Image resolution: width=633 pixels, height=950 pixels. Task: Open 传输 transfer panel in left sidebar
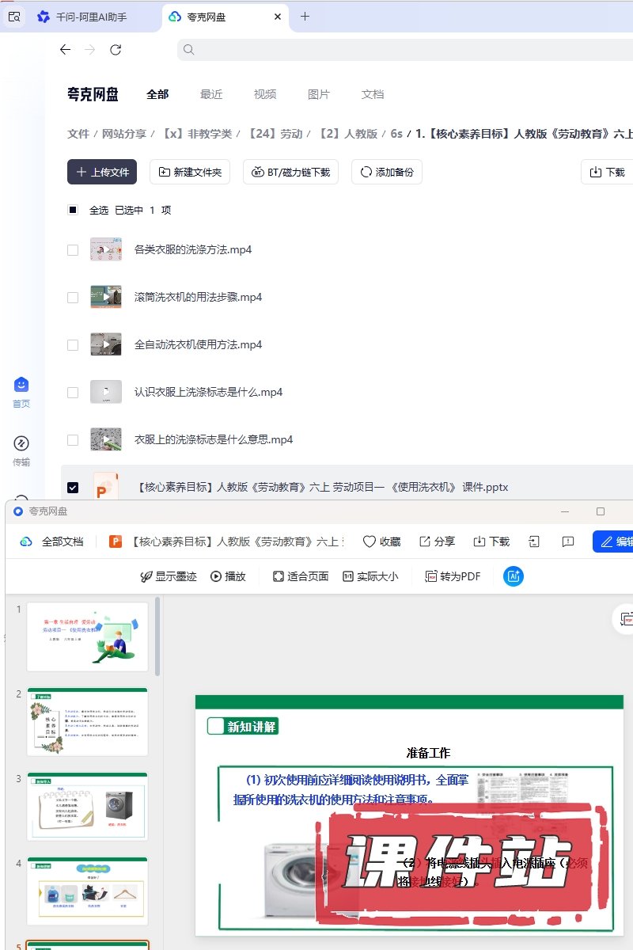tap(21, 450)
